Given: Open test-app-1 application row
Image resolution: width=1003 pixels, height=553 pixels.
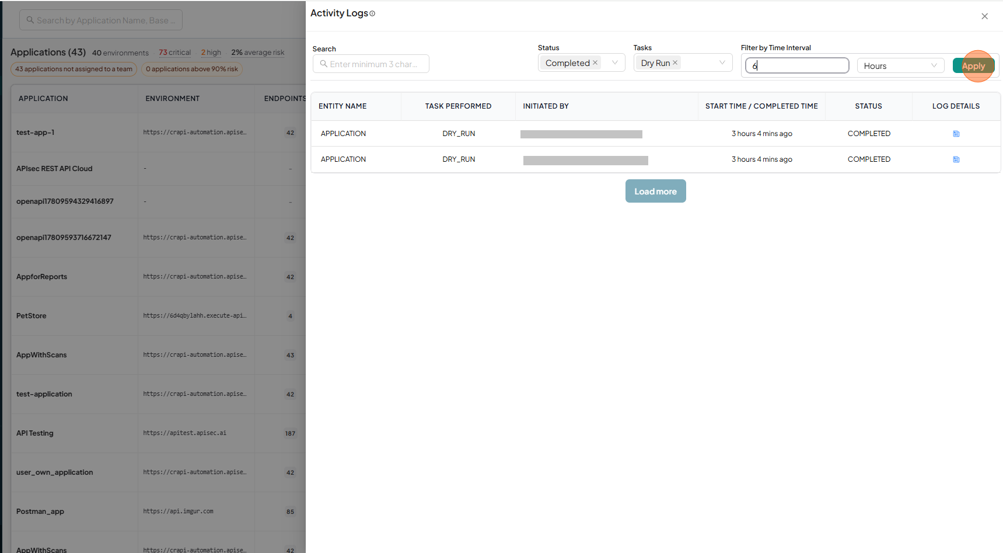Looking at the screenshot, I should 35,133.
